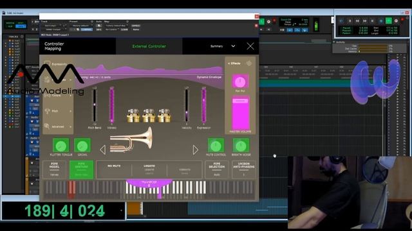Screen dimensions: 412x231
Task: Open the Effects panel header
Action: [x=234, y=64]
